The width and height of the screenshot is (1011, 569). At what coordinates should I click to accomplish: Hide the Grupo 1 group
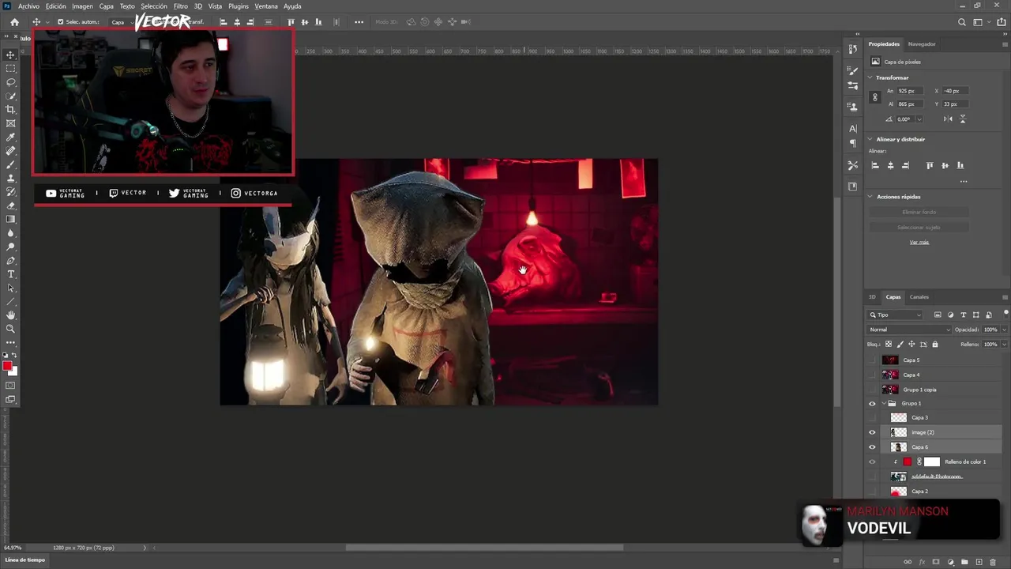point(872,403)
